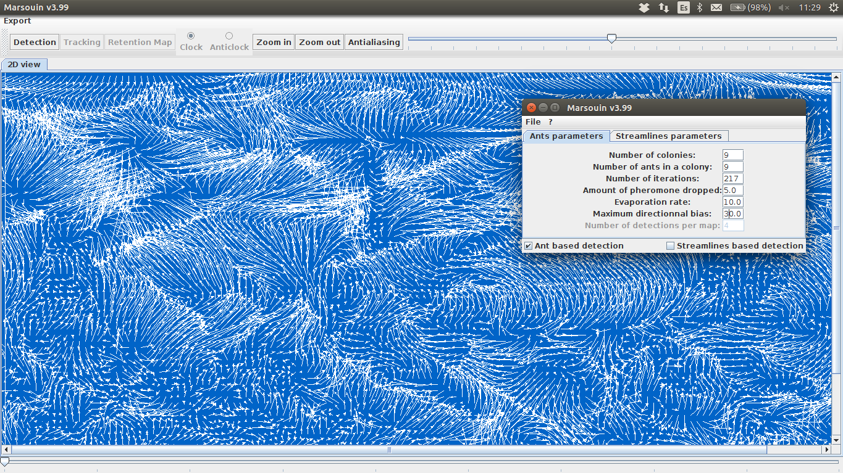Toggle the Antialiasing button

point(374,42)
